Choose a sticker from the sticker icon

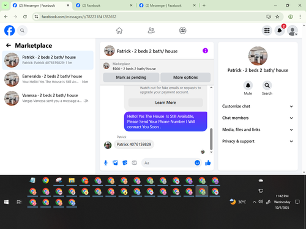tap(125, 163)
